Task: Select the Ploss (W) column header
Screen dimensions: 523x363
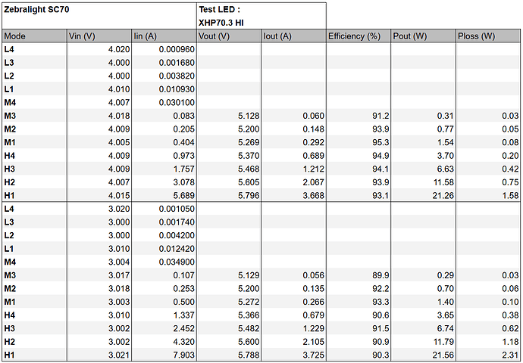Action: [488, 36]
